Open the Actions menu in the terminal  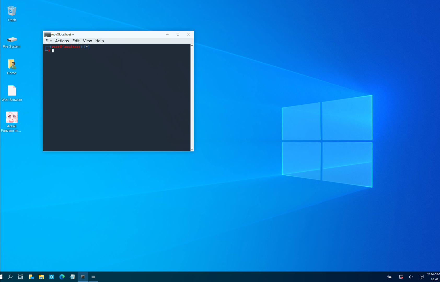(x=62, y=41)
